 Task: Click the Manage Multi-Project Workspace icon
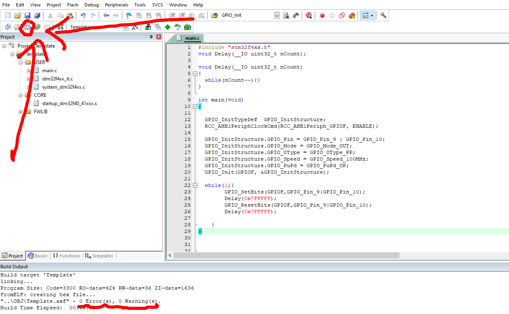[158, 27]
